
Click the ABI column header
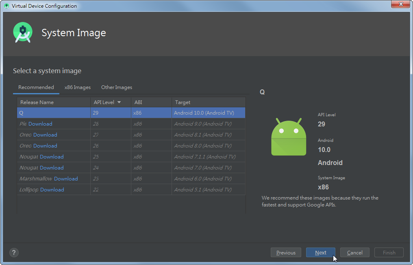152,102
